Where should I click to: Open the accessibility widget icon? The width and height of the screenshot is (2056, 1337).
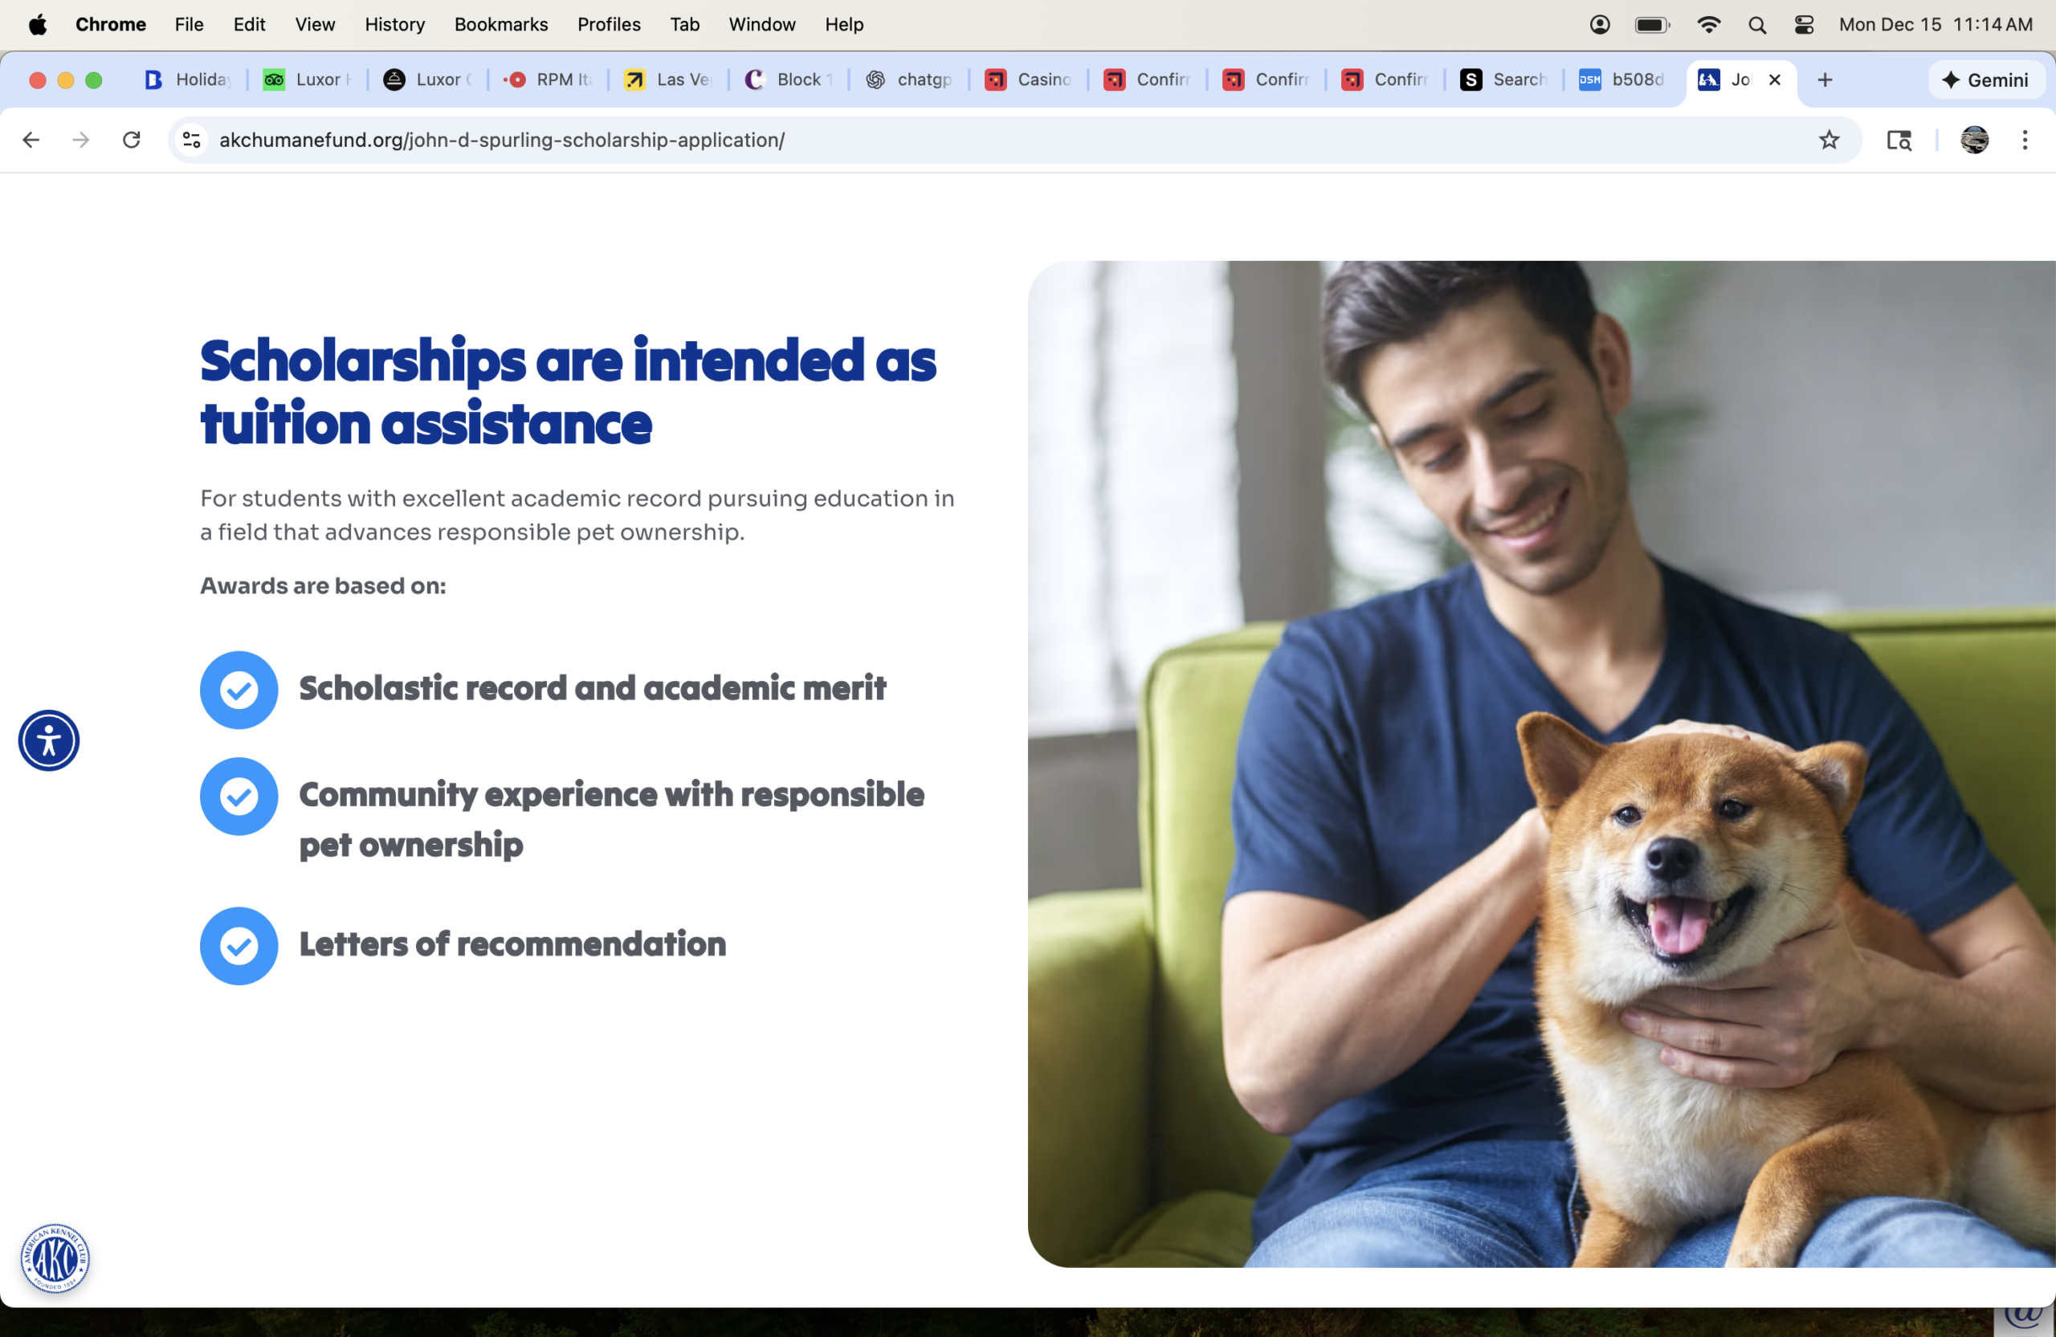49,740
